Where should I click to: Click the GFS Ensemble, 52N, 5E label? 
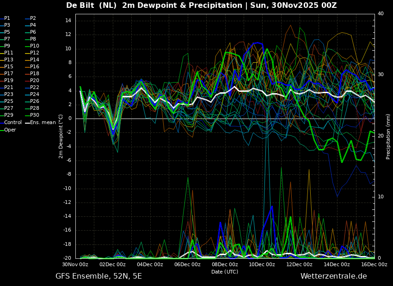[x=98, y=276]
